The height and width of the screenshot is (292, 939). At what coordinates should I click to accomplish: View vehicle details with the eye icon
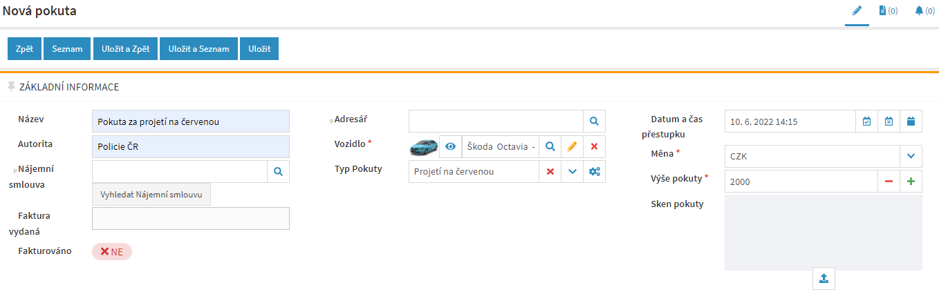(450, 146)
